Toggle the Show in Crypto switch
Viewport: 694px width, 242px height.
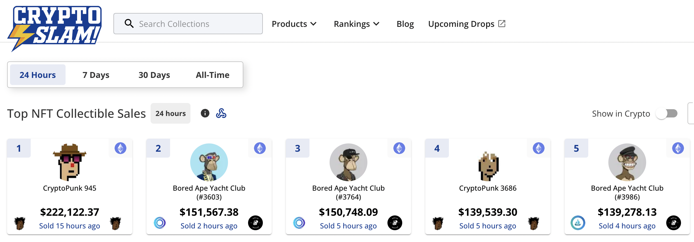pyautogui.click(x=667, y=114)
